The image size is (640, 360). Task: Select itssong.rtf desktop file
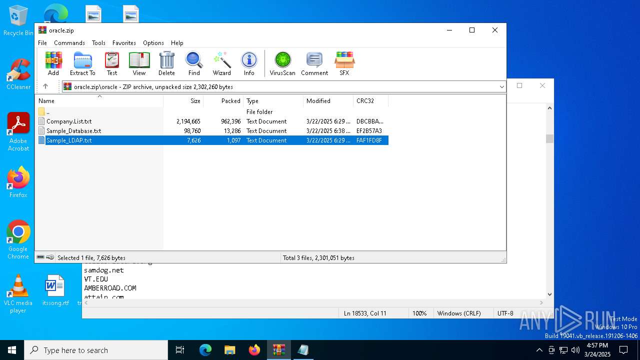(x=55, y=290)
